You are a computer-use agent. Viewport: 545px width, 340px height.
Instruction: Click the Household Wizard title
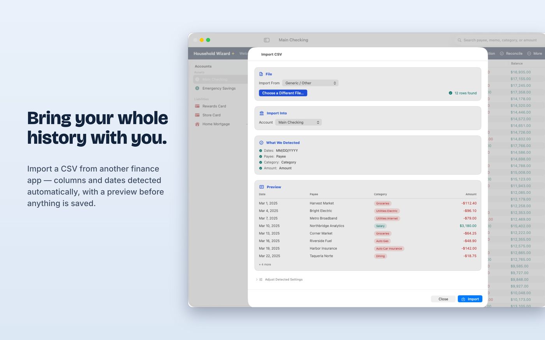[212, 54]
